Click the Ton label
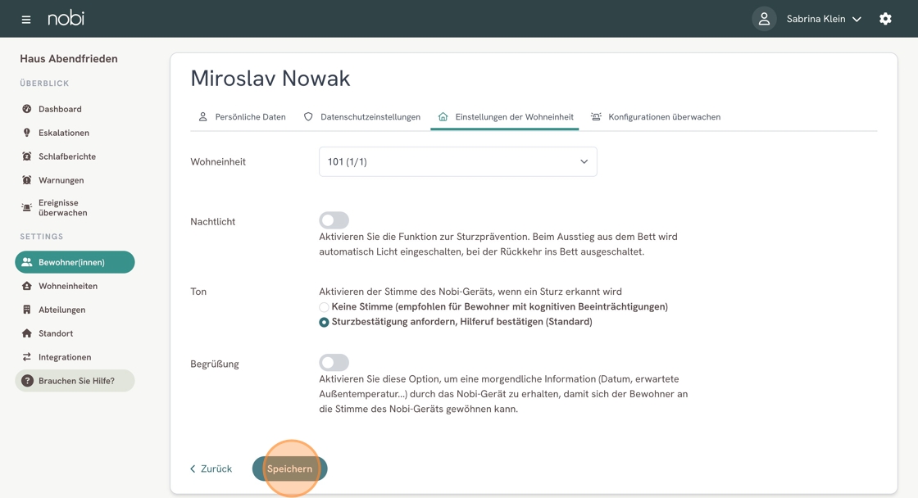The width and height of the screenshot is (918, 498). coord(198,292)
